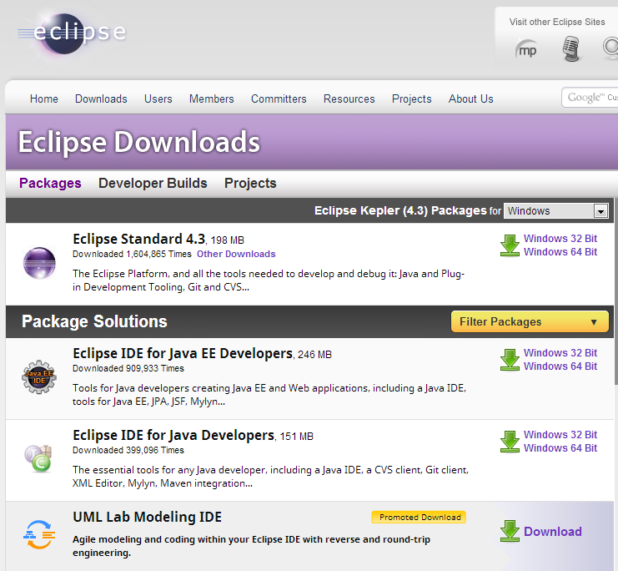This screenshot has height=571, width=618.
Task: Click the Java Developers package icon
Action: [x=38, y=458]
